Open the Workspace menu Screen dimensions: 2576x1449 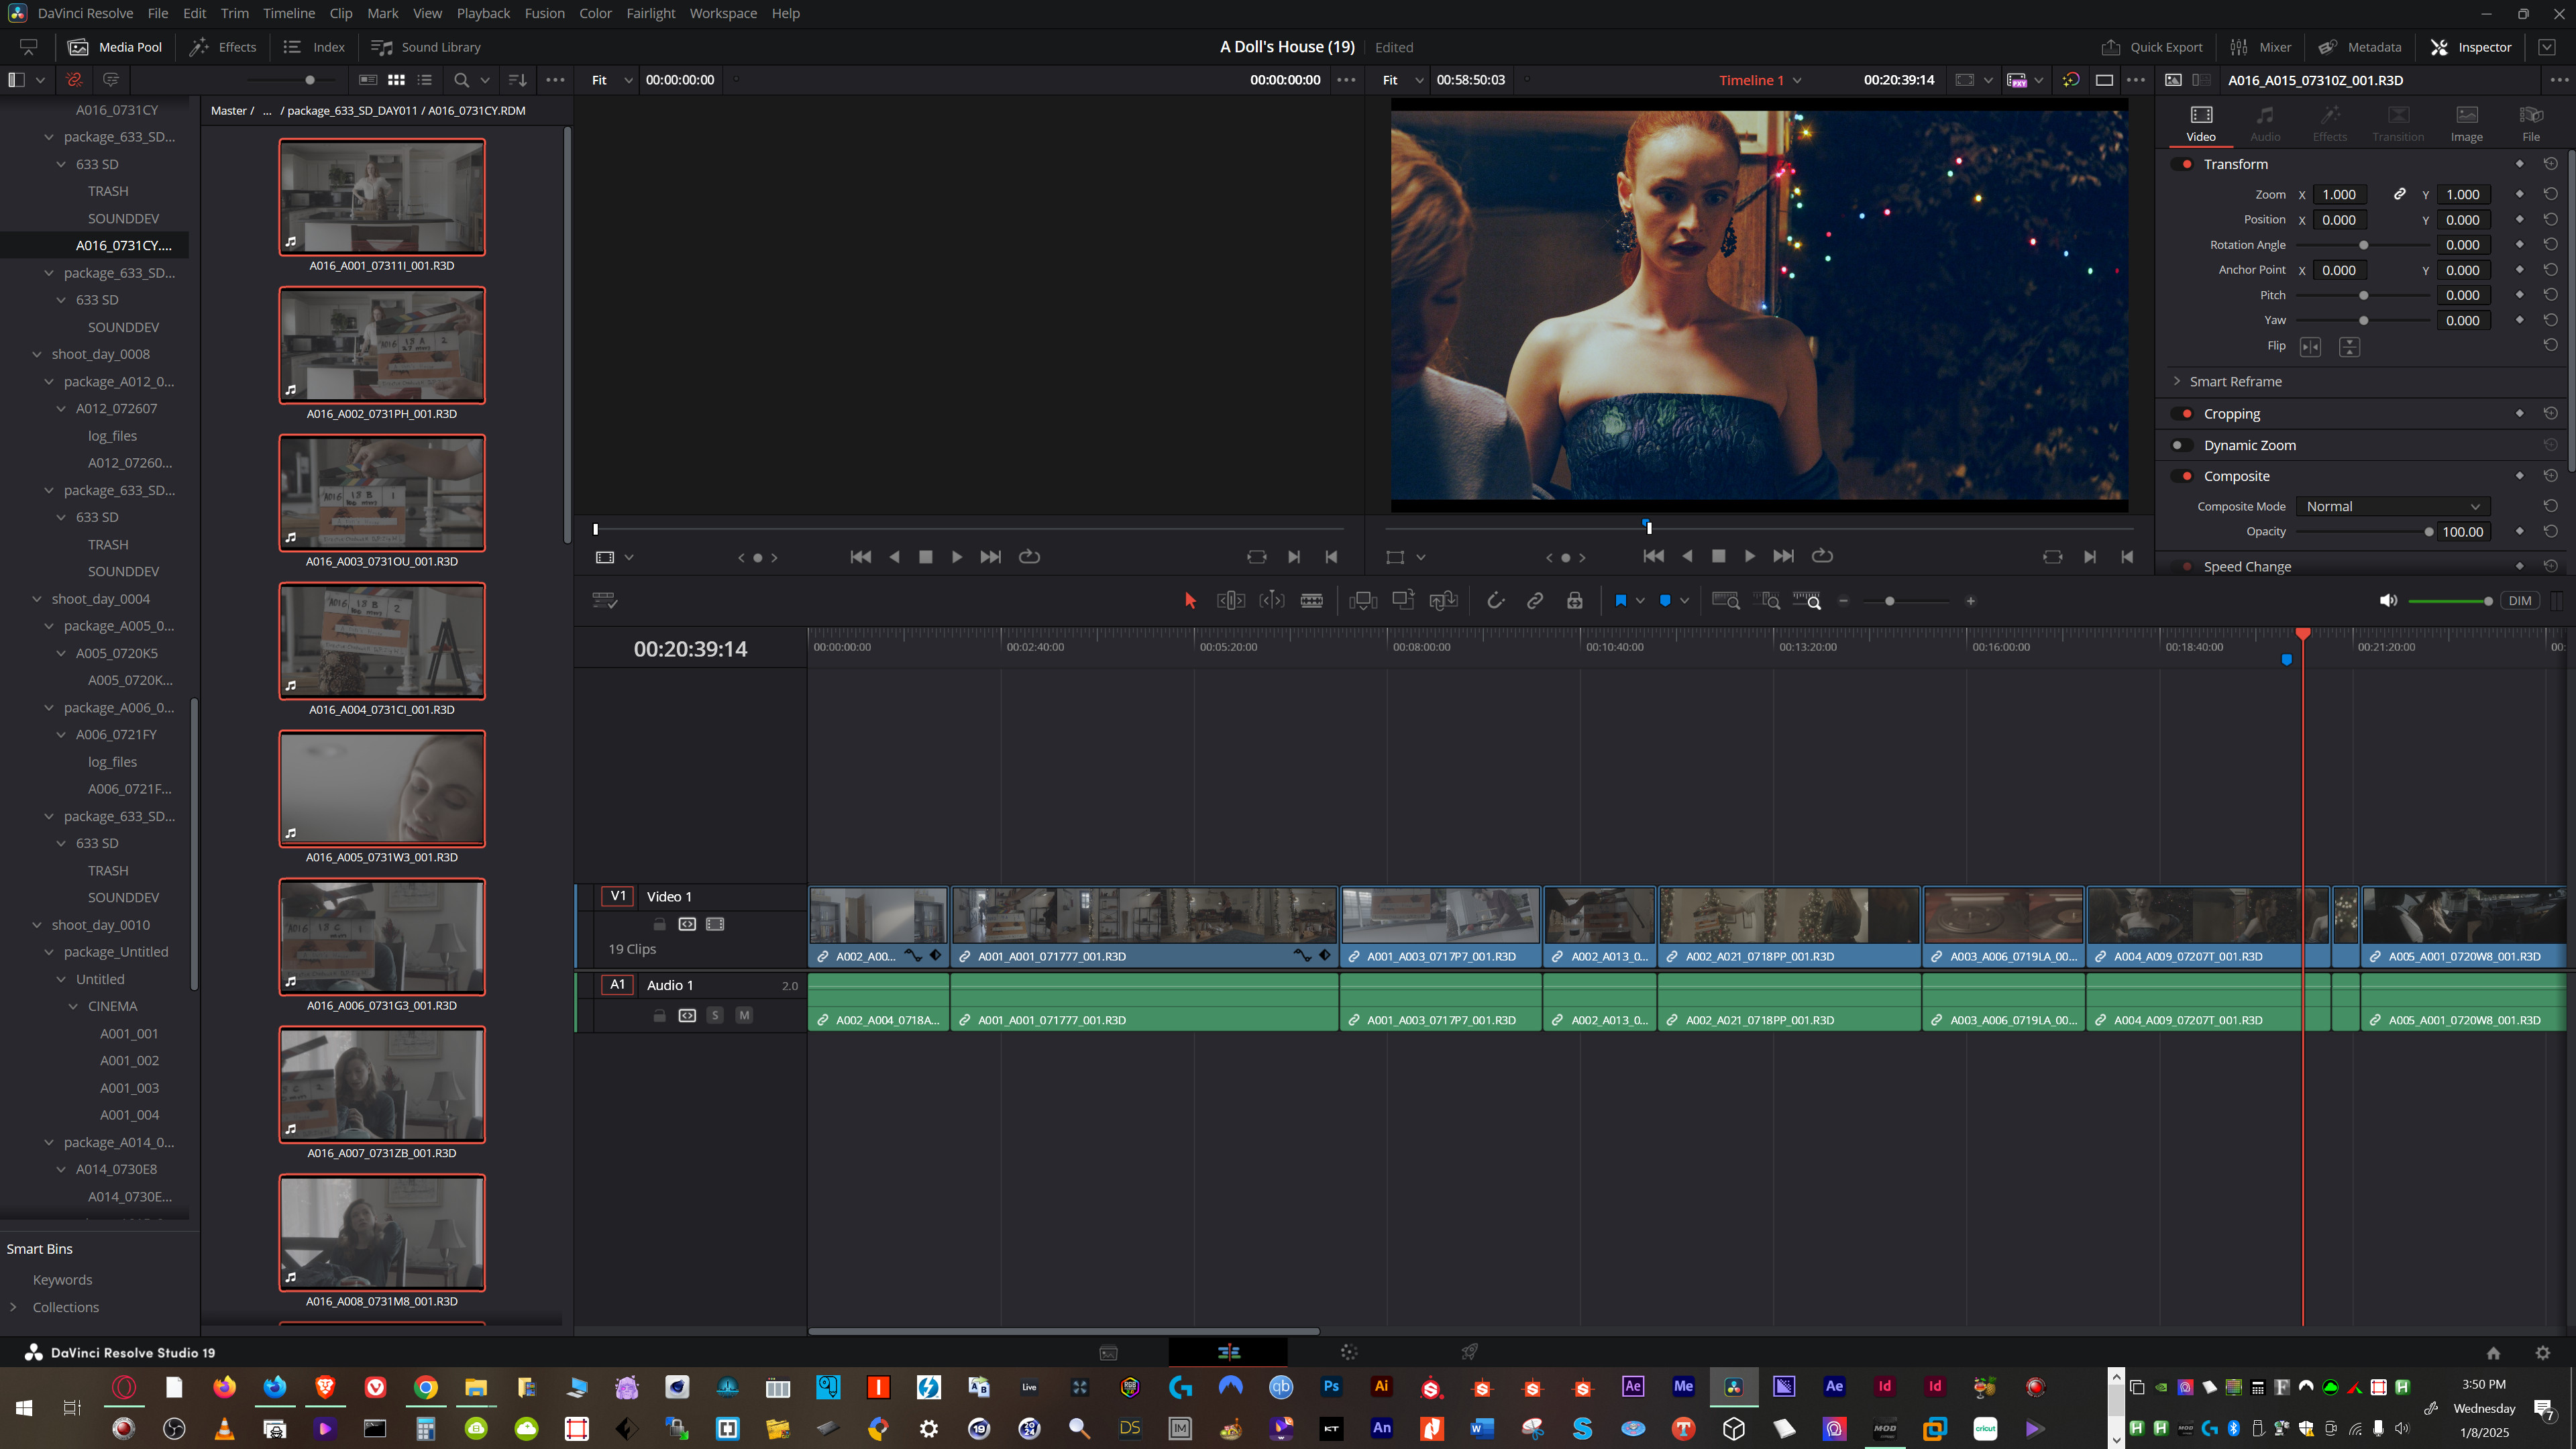tap(723, 13)
